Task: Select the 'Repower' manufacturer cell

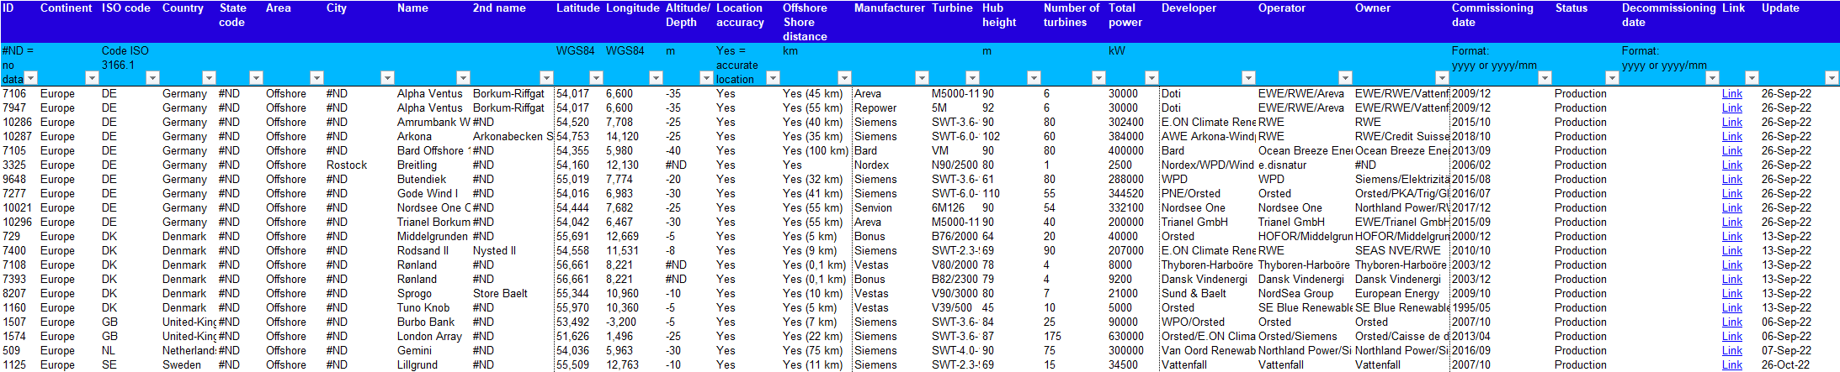Action: (x=891, y=108)
